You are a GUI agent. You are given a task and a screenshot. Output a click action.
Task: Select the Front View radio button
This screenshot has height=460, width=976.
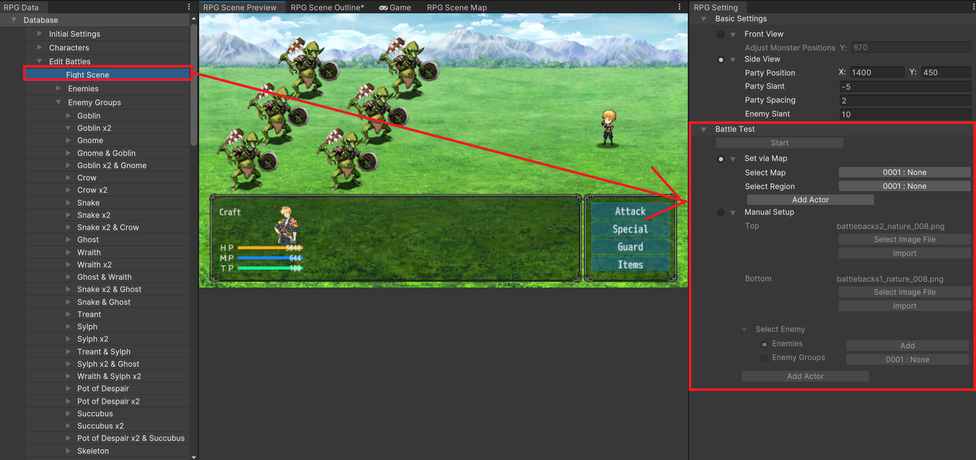tap(721, 34)
